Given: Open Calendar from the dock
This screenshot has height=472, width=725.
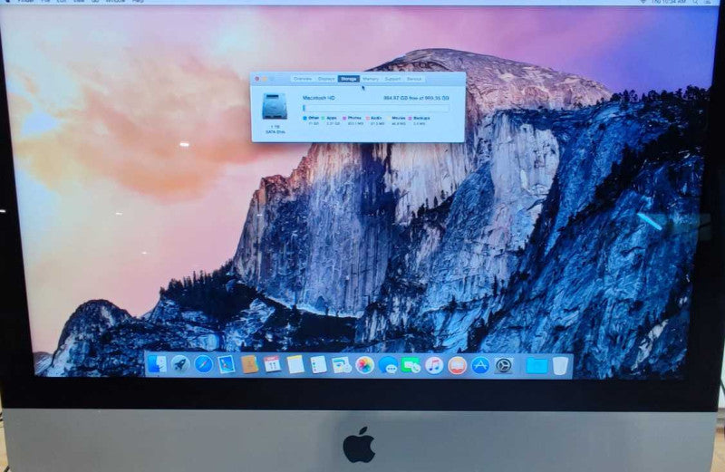Looking at the screenshot, I should click(273, 365).
